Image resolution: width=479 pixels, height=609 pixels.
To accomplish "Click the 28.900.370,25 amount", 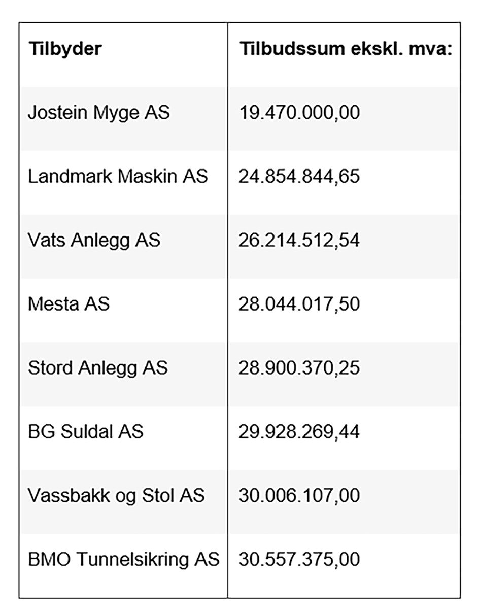I will [299, 368].
